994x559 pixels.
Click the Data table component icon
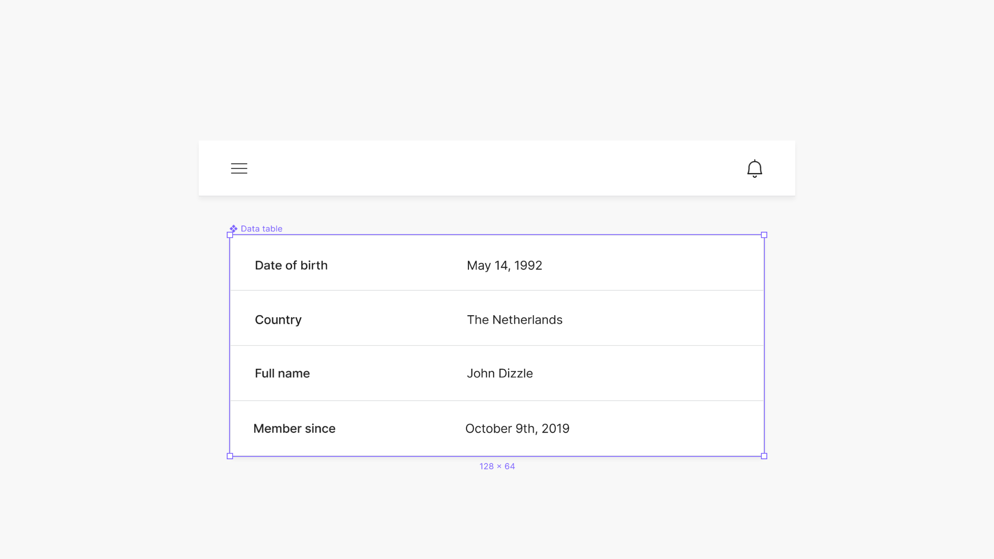click(233, 229)
